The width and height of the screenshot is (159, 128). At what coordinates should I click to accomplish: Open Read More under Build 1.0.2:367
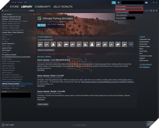[41, 86]
